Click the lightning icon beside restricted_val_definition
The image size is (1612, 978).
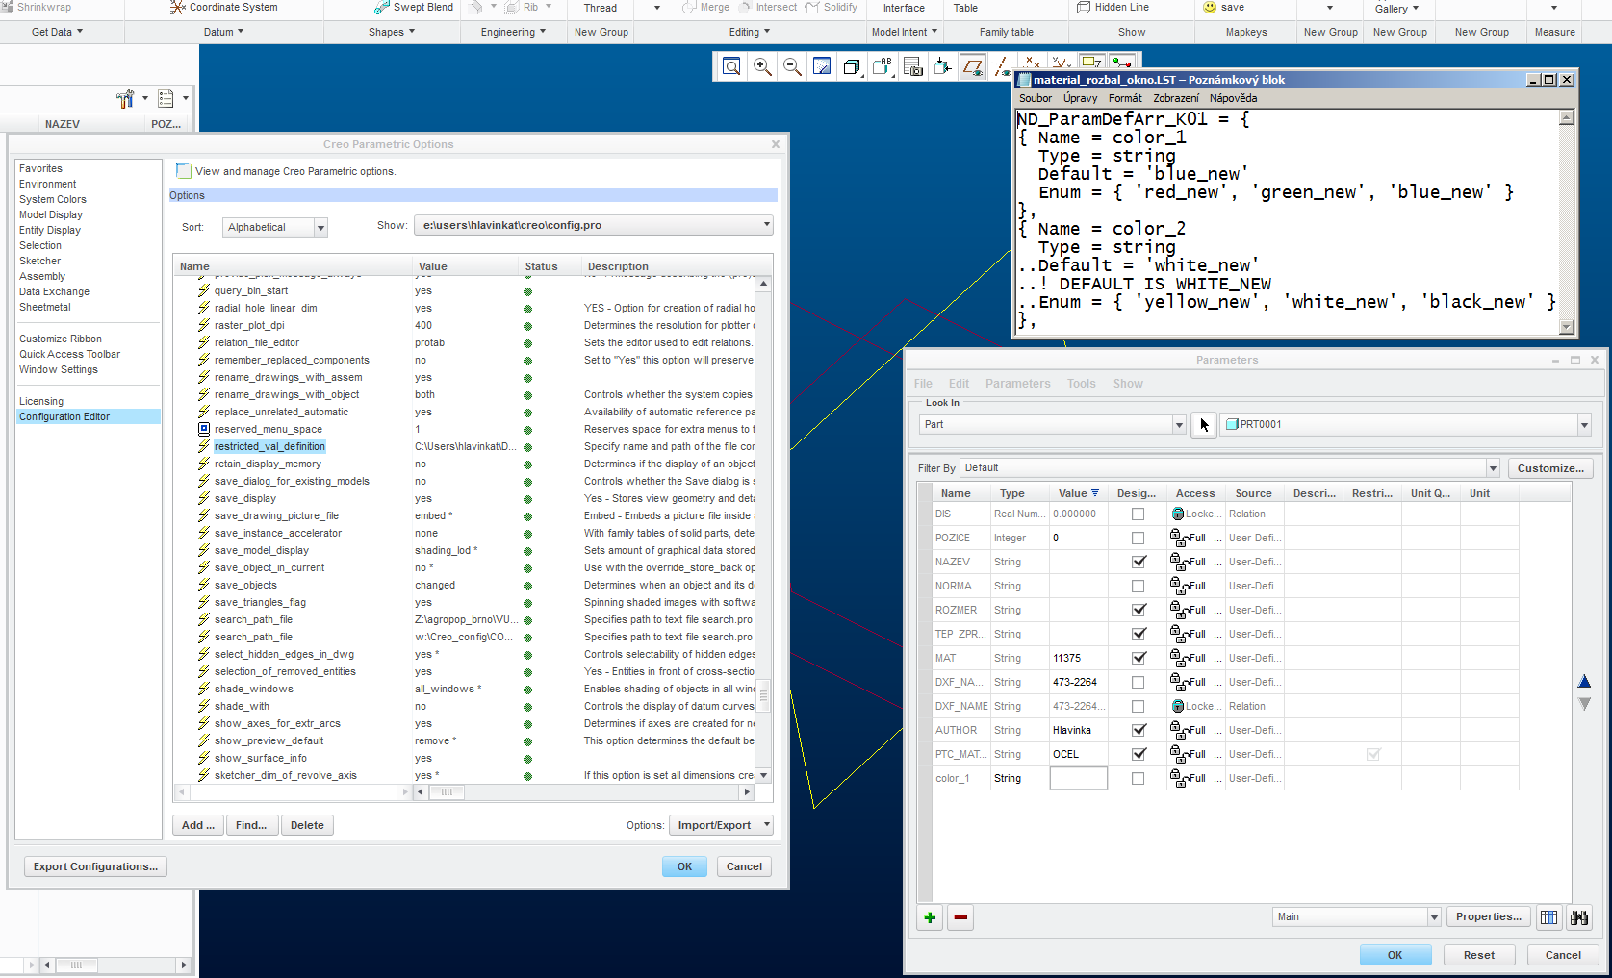point(204,446)
